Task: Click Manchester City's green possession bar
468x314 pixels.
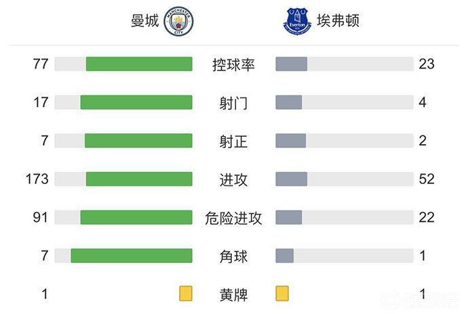Action: pyautogui.click(x=139, y=64)
